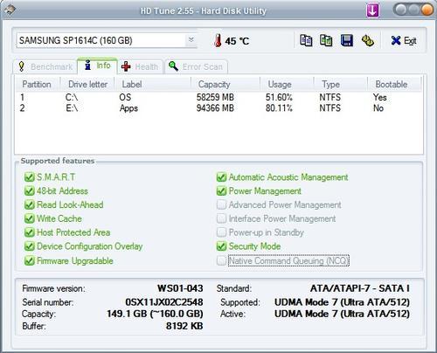
Task: Switch to the Benchmark tab
Action: (x=45, y=66)
